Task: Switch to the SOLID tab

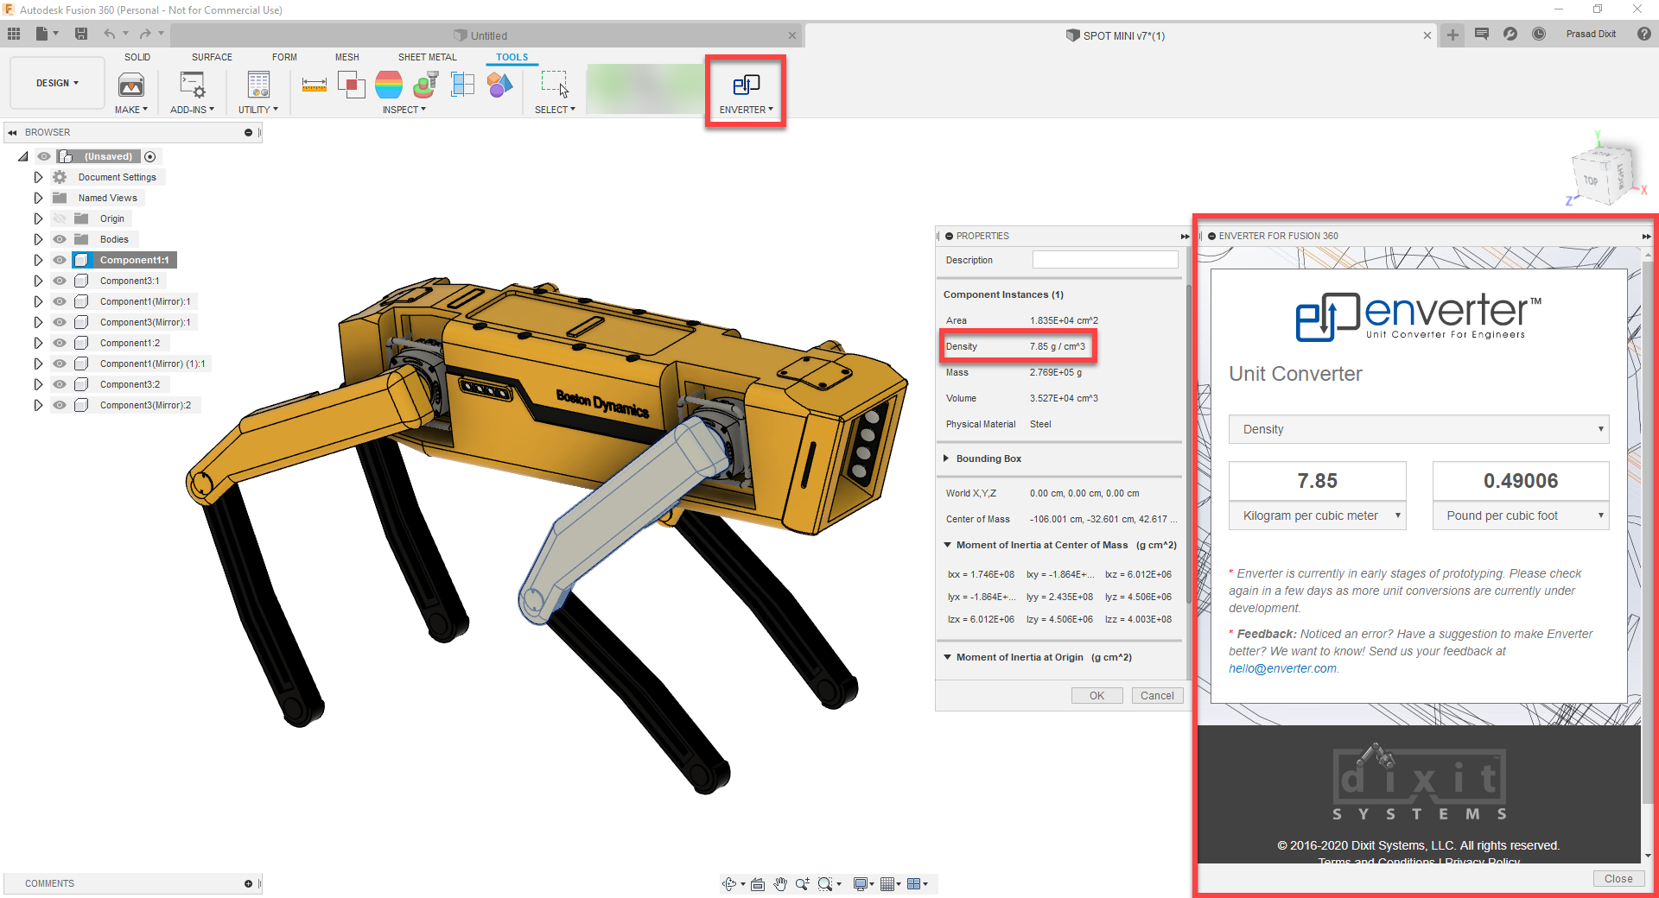Action: pos(137,57)
